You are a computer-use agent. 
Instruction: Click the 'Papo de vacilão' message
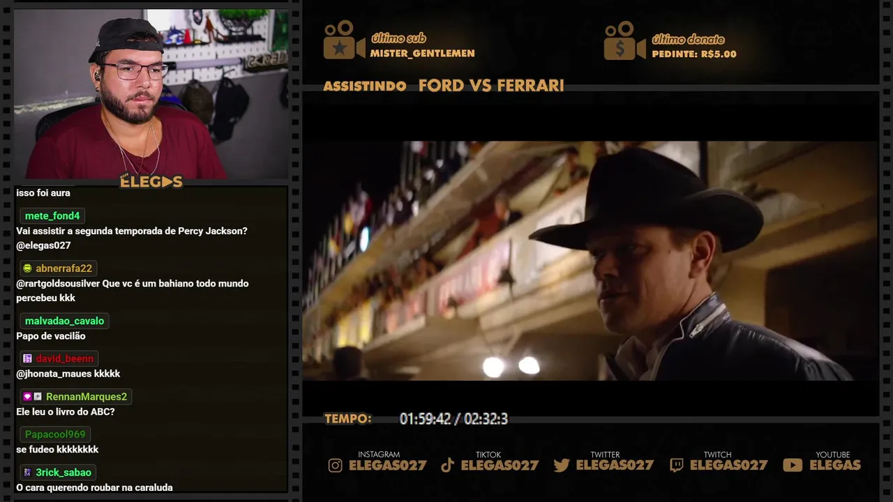click(x=51, y=336)
